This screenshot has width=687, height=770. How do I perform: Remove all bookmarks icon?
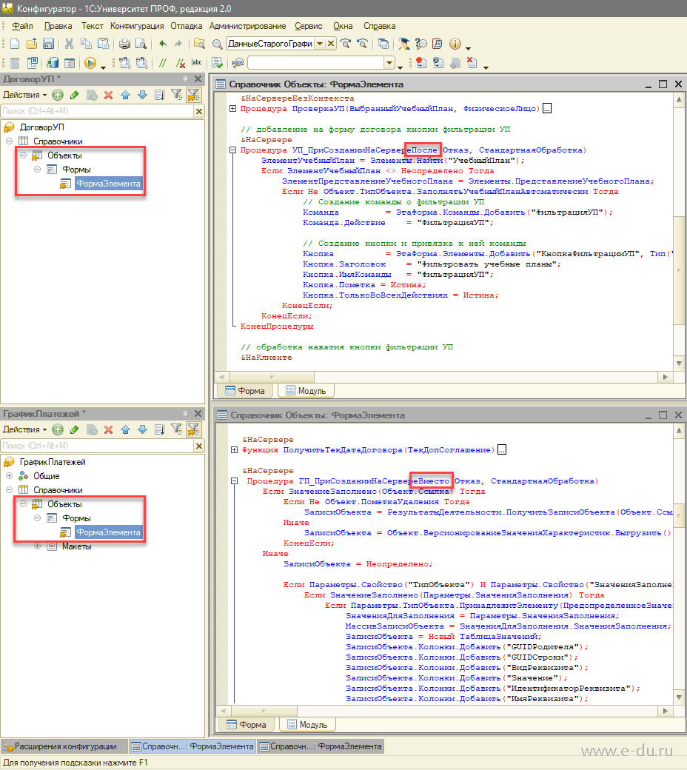[472, 63]
